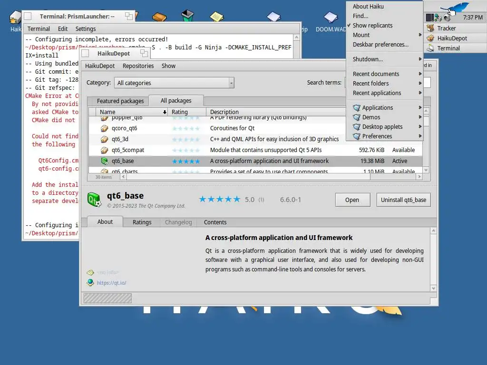The image size is (487, 365).
Task: Click the qt6_5compat package icon
Action: click(104, 150)
